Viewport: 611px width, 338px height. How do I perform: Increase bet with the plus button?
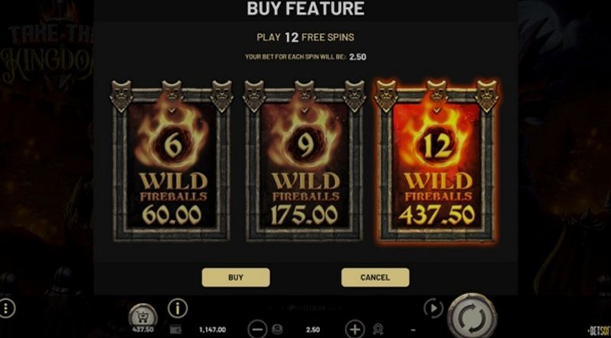point(354,330)
